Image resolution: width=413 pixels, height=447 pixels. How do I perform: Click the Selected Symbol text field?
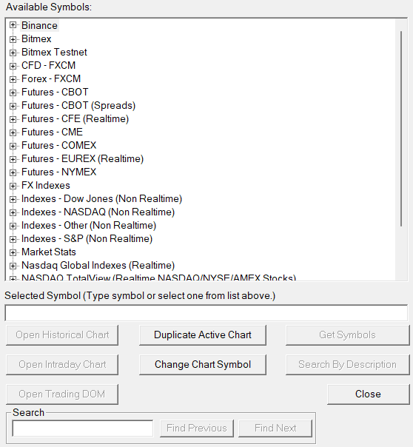pos(206,313)
